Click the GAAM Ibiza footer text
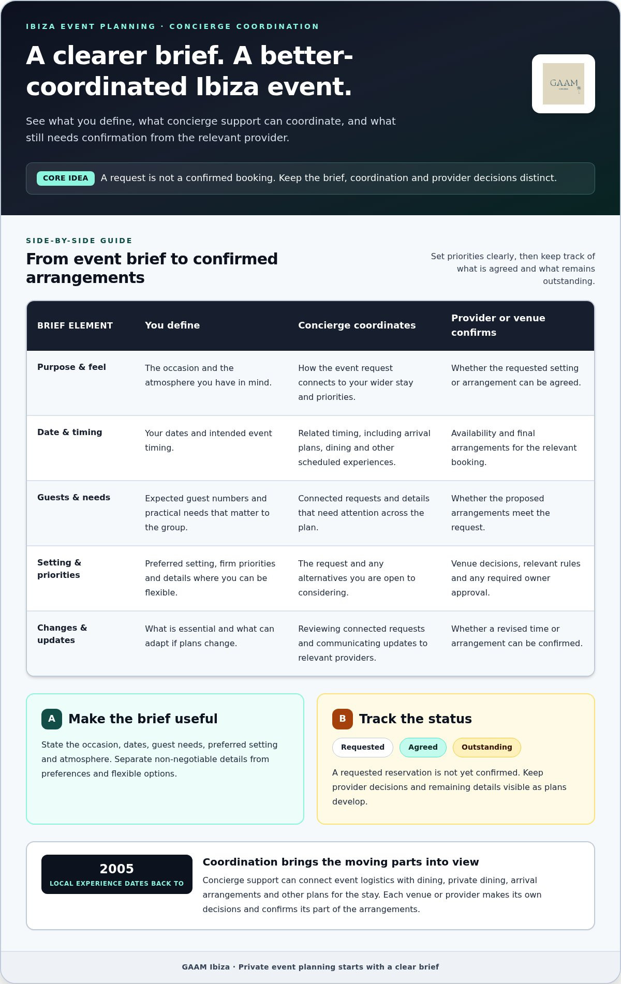The height and width of the screenshot is (984, 621). point(310,967)
